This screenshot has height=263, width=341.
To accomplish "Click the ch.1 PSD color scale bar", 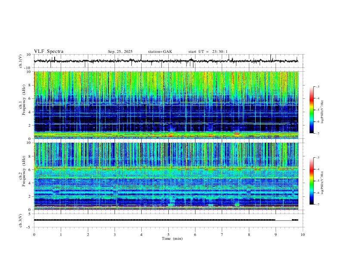I will pyautogui.click(x=311, y=110).
